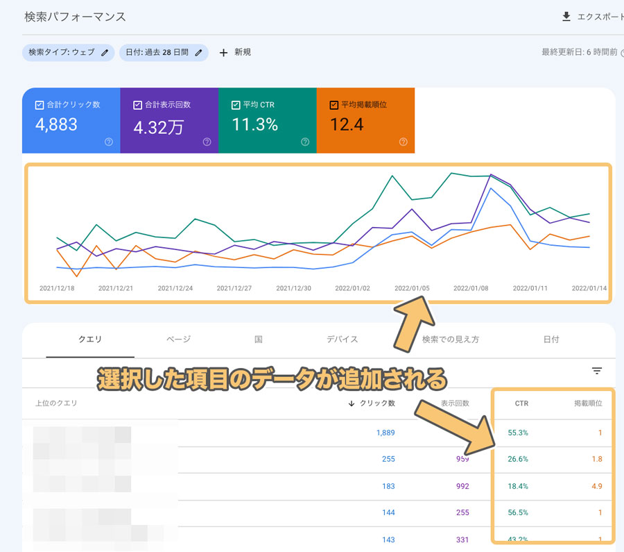Toggle the 合計表示回数 checkbox

[137, 106]
